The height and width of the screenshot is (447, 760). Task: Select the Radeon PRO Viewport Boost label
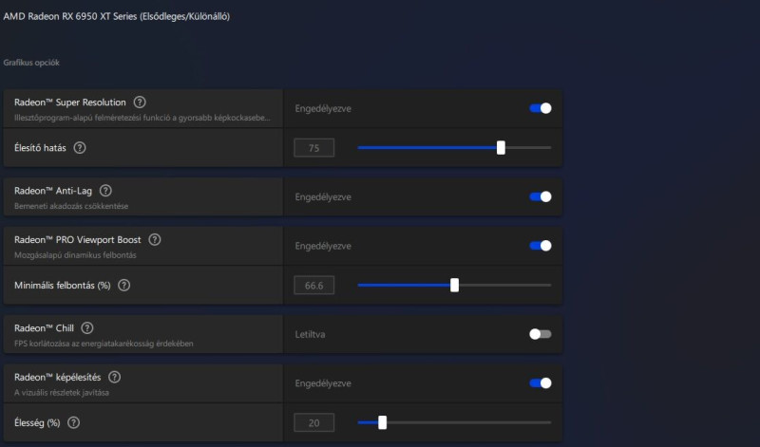[x=78, y=240]
